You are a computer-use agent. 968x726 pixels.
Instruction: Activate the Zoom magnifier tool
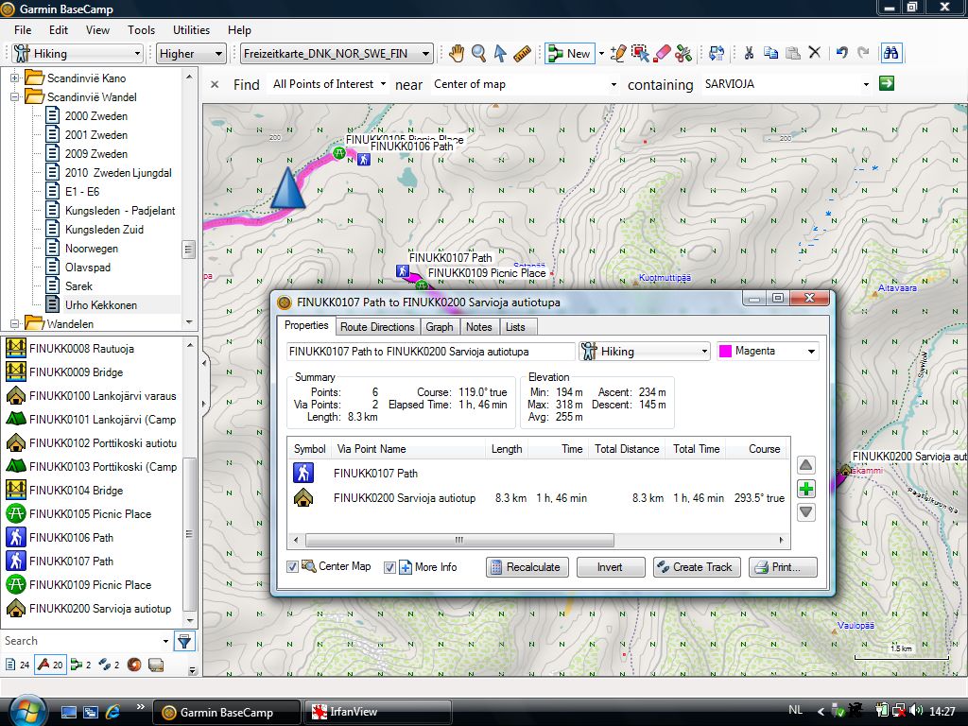(x=478, y=54)
